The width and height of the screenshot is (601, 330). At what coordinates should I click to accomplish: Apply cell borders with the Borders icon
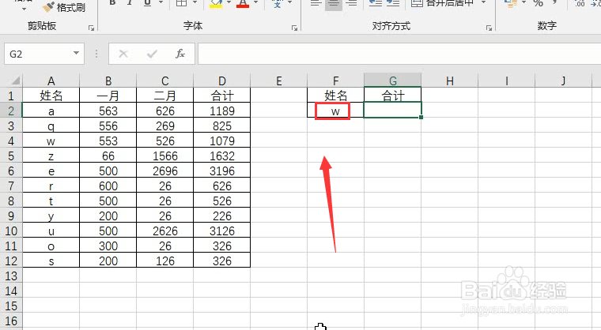coord(182,3)
